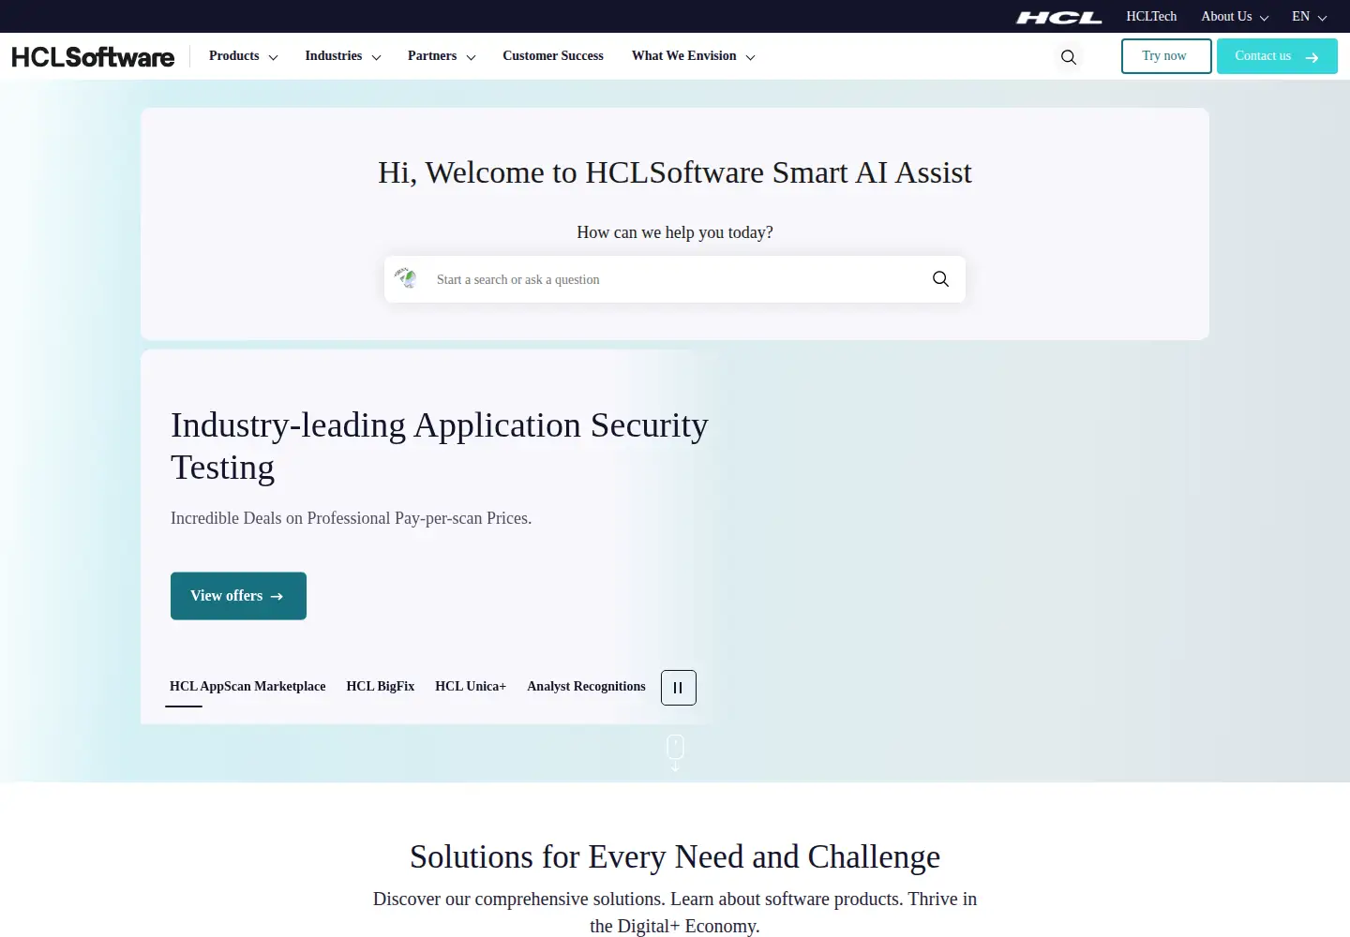Click heading 'Industry-leading Application Security Testing'
Image resolution: width=1350 pixels, height=937 pixels.
point(440,446)
